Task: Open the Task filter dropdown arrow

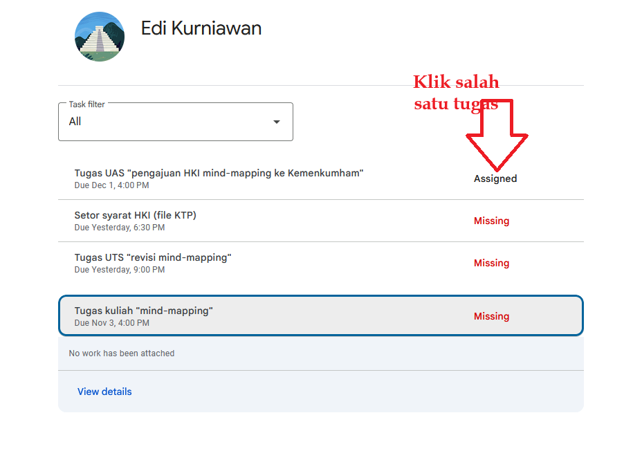Action: coord(277,122)
